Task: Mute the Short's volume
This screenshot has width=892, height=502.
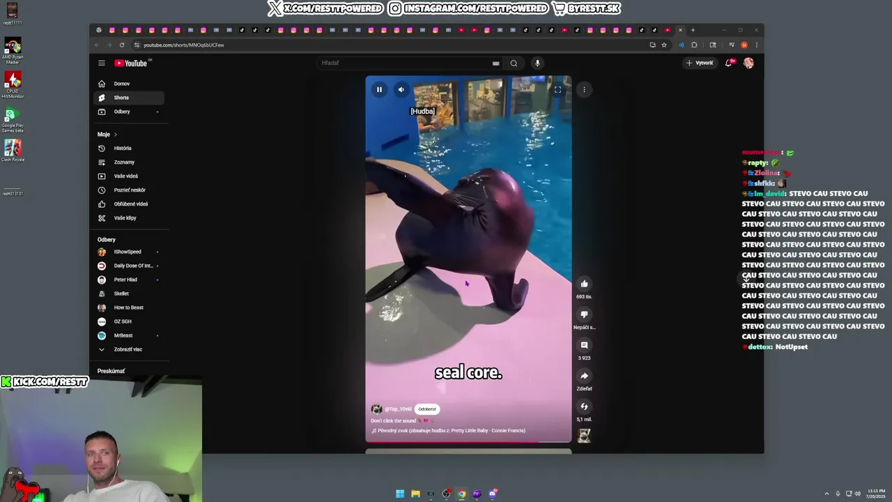Action: (x=401, y=89)
